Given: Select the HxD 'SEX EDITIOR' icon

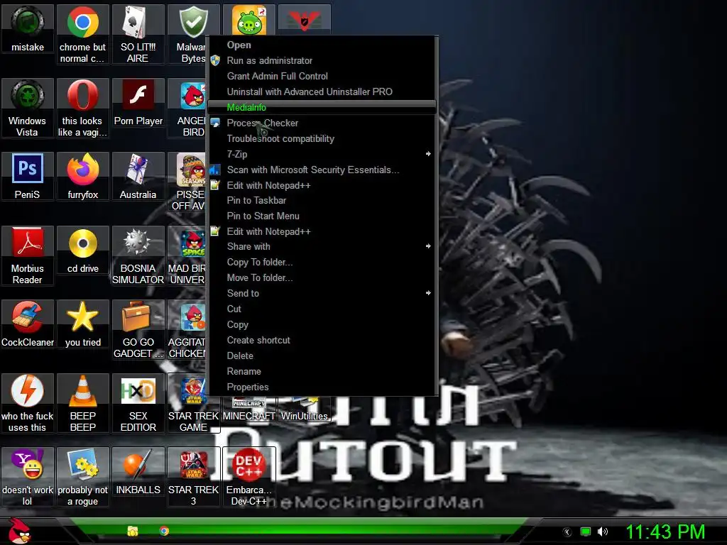Looking at the screenshot, I should [x=138, y=403].
